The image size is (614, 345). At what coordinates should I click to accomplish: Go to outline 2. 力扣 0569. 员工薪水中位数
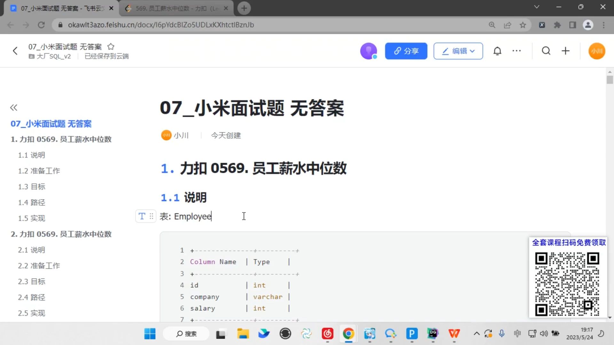pos(61,234)
